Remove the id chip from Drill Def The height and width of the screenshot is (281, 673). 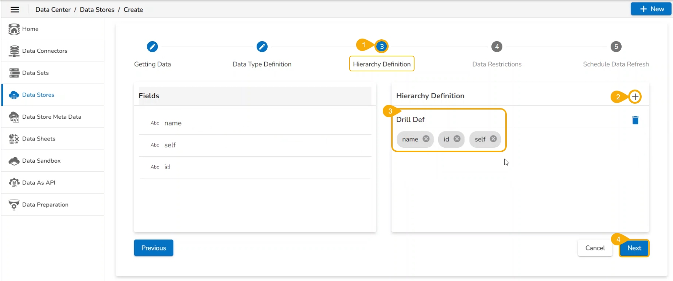pyautogui.click(x=457, y=139)
